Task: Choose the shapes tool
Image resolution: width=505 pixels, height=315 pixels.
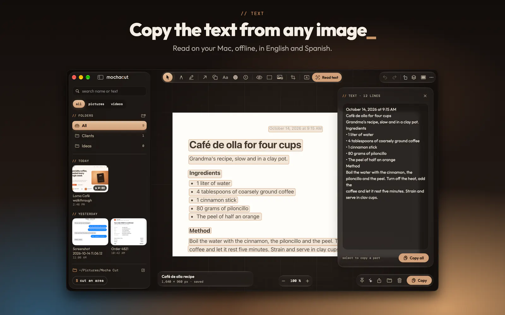Action: click(215, 77)
